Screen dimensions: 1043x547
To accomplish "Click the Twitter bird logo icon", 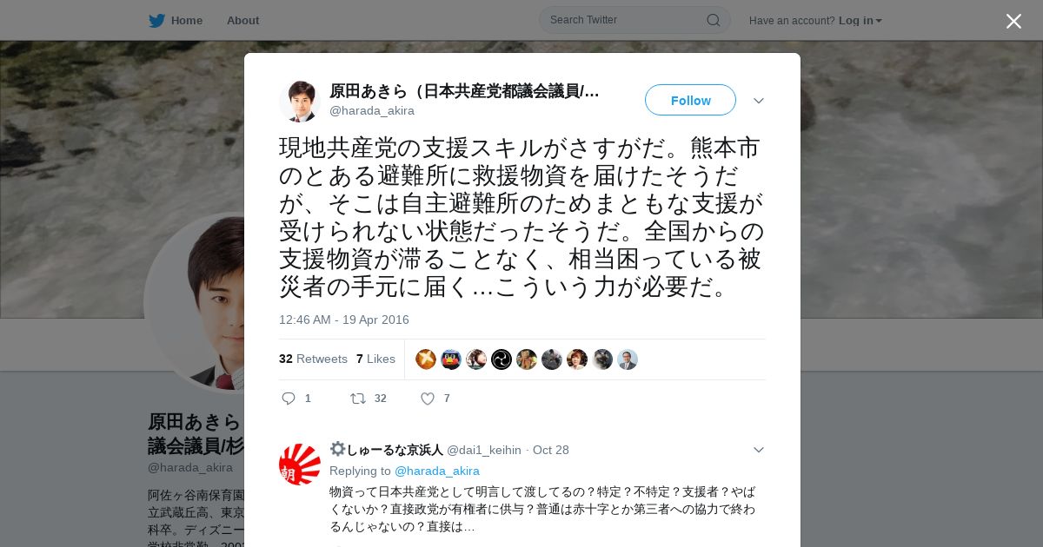I will pos(156,20).
